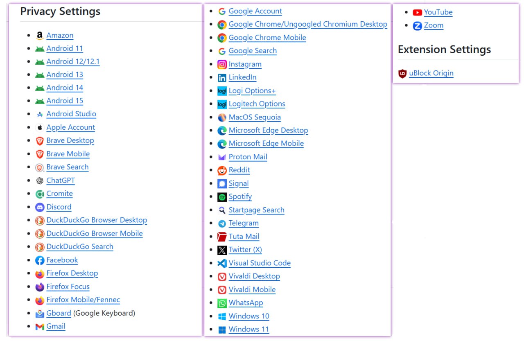Open the Vivaldi Desktop link
The width and height of the screenshot is (524, 341).
[254, 276]
